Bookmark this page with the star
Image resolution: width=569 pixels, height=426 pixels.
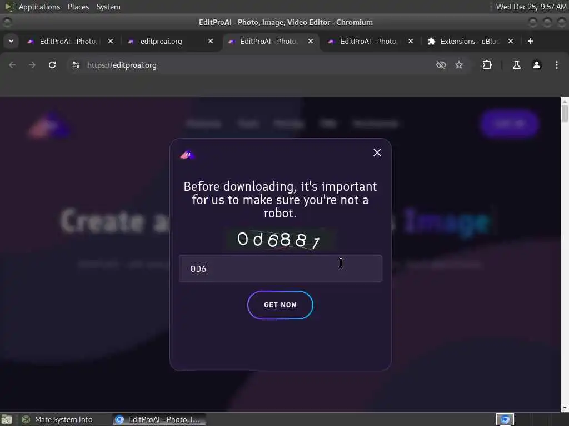click(x=459, y=65)
